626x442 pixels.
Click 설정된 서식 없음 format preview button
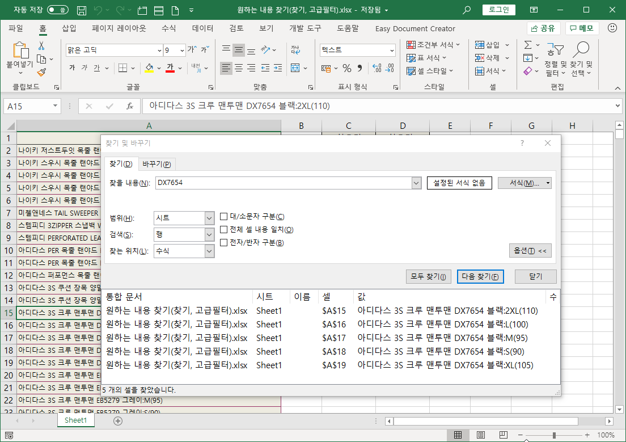click(x=459, y=183)
